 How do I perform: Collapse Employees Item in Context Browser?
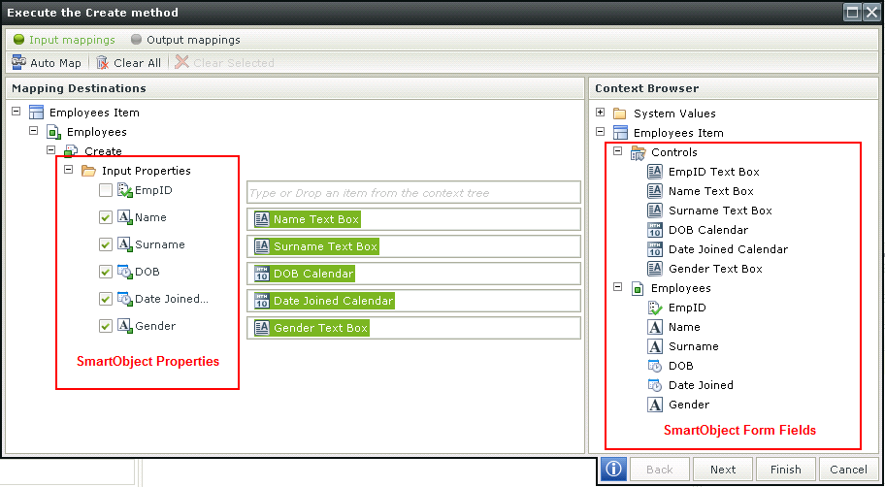tap(601, 132)
